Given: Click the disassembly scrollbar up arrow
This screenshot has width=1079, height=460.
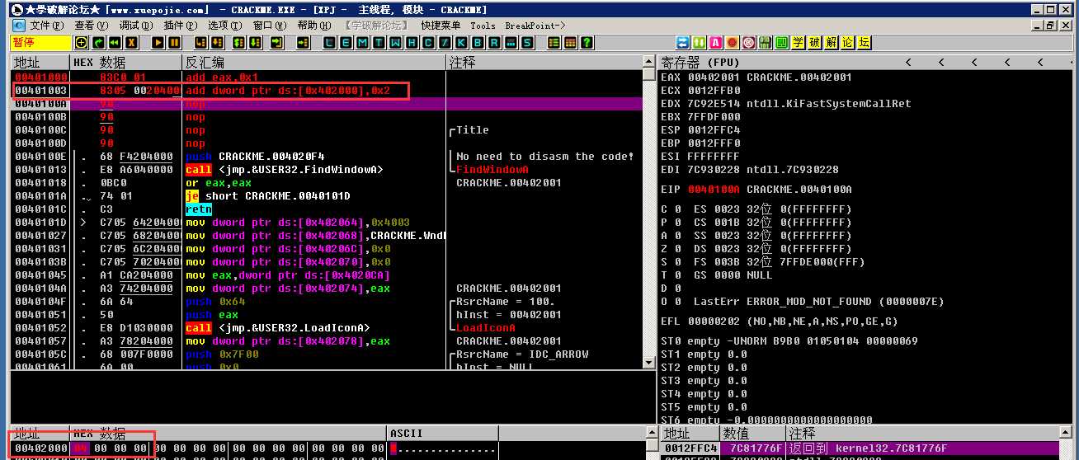Looking at the screenshot, I should [x=649, y=63].
